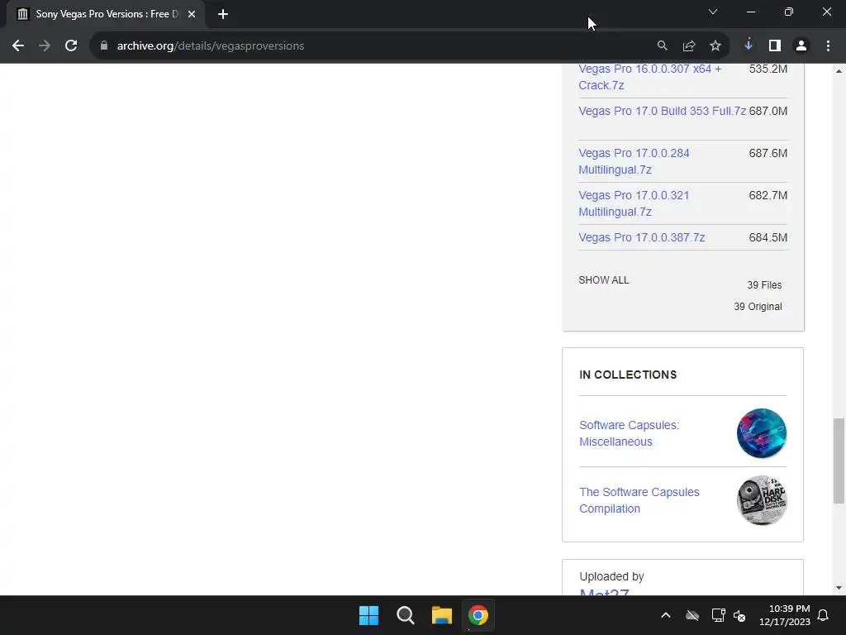Download Vegas Pro 16.0.0.307 x64 + Crack.7z
The width and height of the screenshot is (846, 635).
[x=649, y=77]
